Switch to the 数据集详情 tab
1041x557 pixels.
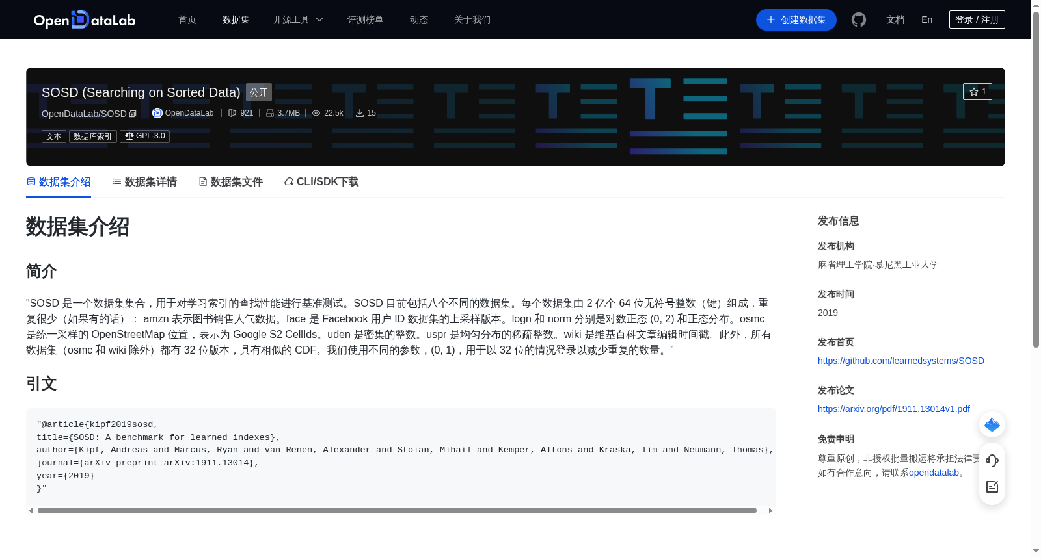[x=144, y=182]
